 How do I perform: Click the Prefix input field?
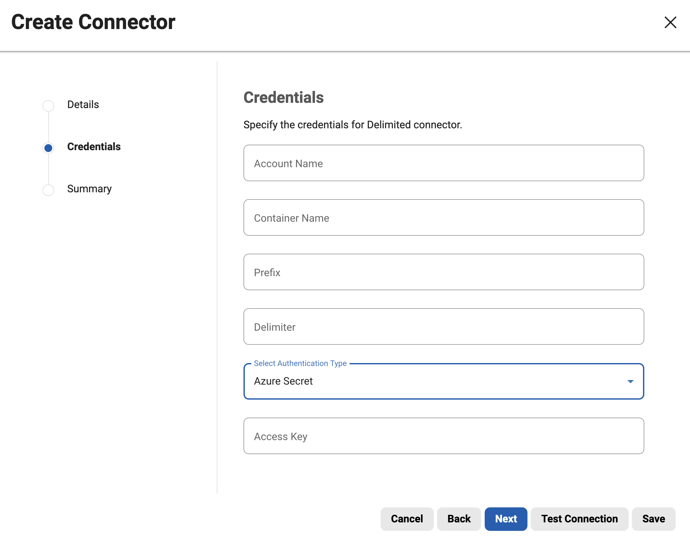443,272
